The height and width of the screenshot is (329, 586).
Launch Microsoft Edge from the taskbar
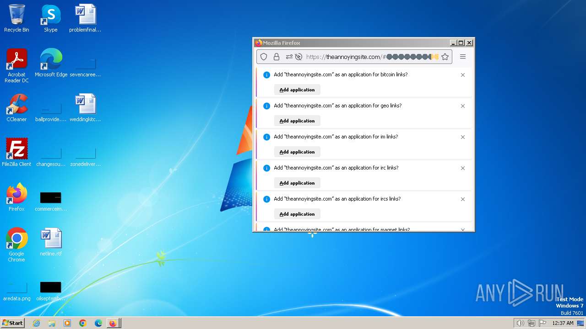coord(98,323)
